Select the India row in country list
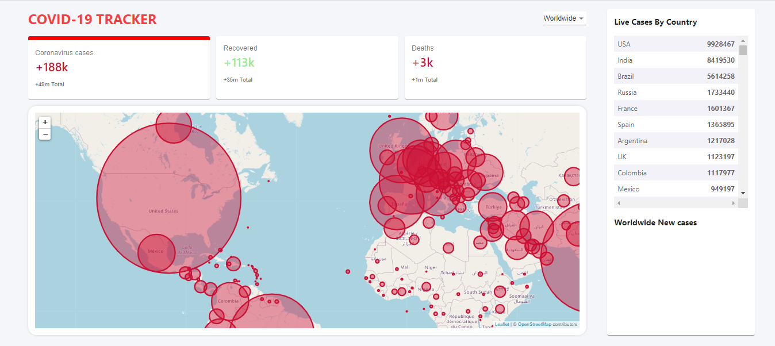Screen dimensions: 775x346 (x=676, y=60)
